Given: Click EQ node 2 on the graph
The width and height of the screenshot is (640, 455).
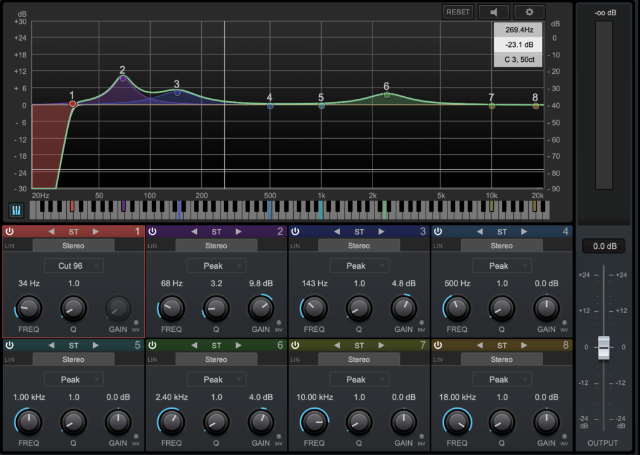Looking at the screenshot, I should coord(123,79).
